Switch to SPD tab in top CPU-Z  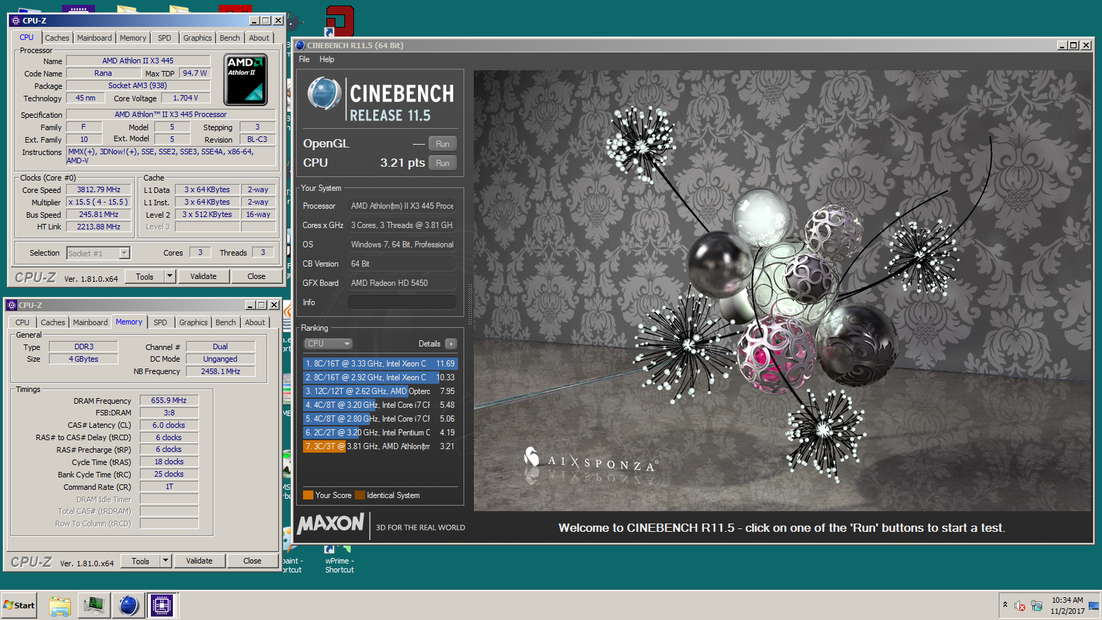click(x=165, y=38)
